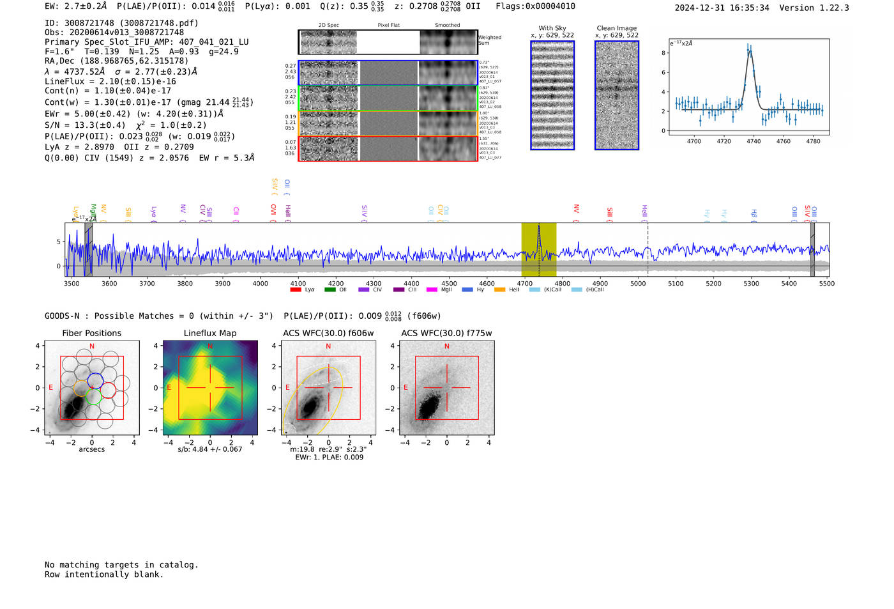Click the green MgII line label
Screen dimensions: 894x609
93,212
